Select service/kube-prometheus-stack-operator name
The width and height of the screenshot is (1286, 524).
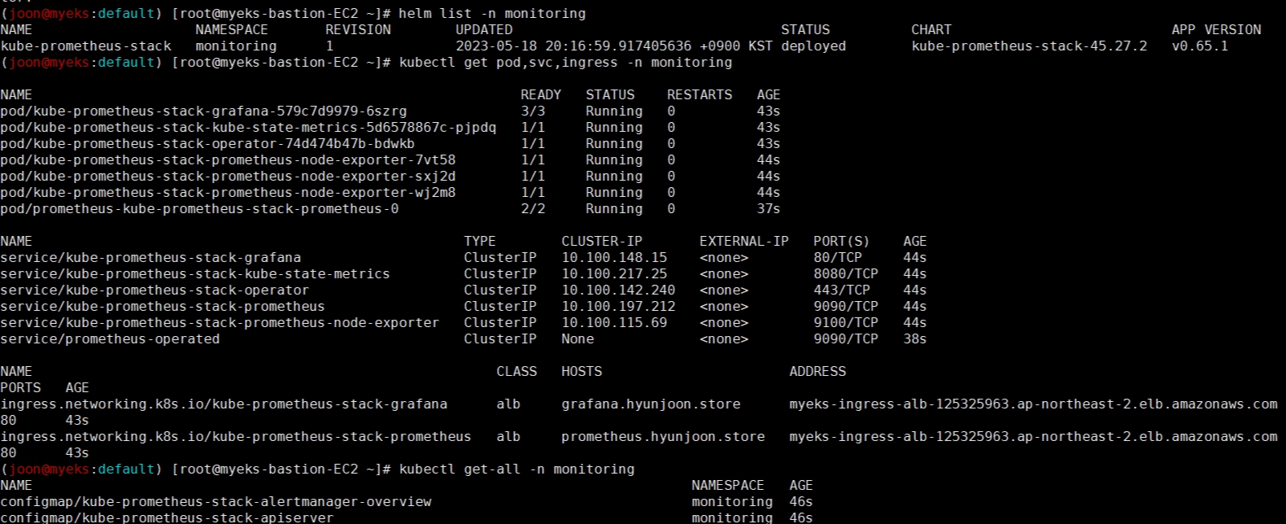click(x=155, y=290)
